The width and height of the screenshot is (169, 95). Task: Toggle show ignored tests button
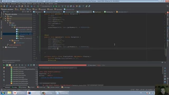[10, 65]
